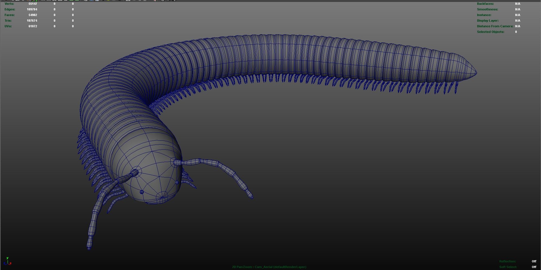Click the Tris count 107674
Viewport: 541px width, 270px height.
point(32,21)
